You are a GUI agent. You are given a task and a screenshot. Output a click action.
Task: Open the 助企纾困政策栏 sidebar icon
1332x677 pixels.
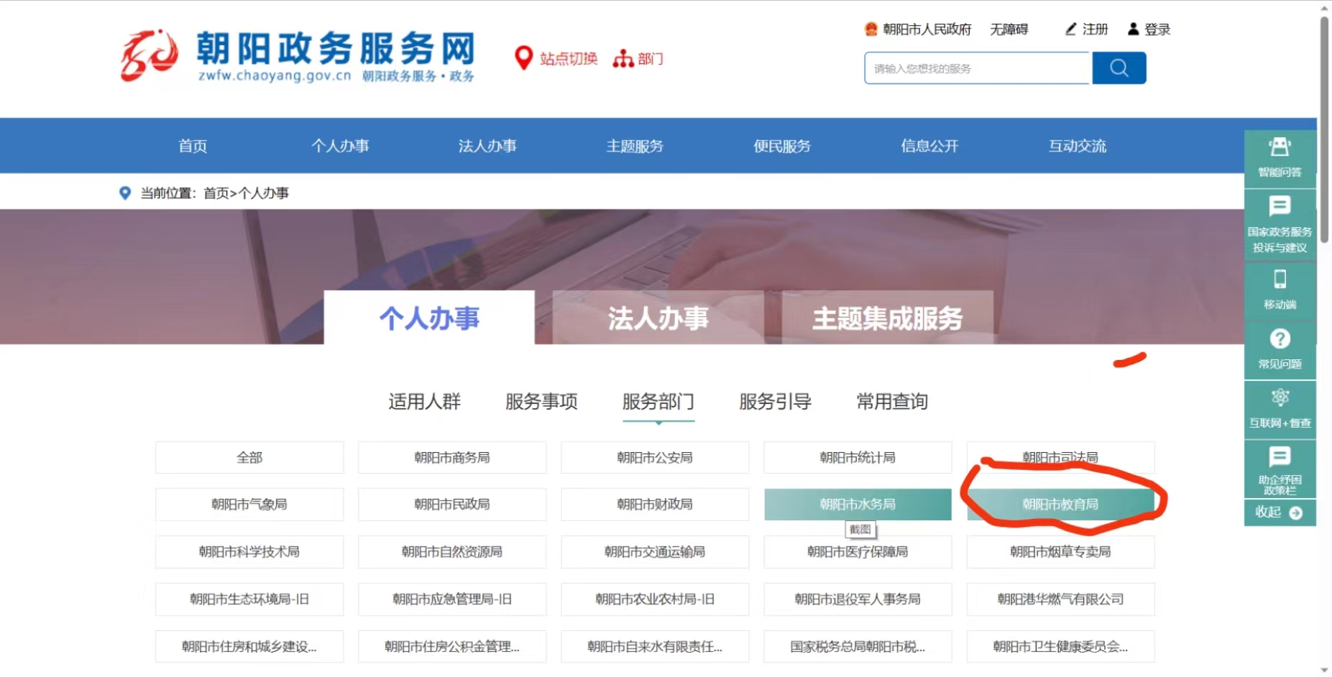point(1280,456)
